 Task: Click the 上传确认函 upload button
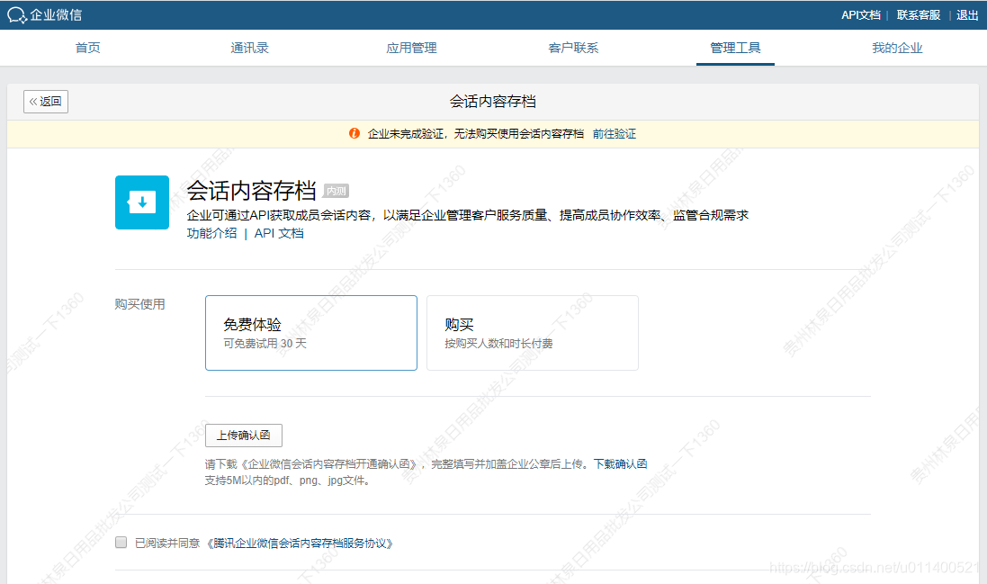[x=244, y=436]
